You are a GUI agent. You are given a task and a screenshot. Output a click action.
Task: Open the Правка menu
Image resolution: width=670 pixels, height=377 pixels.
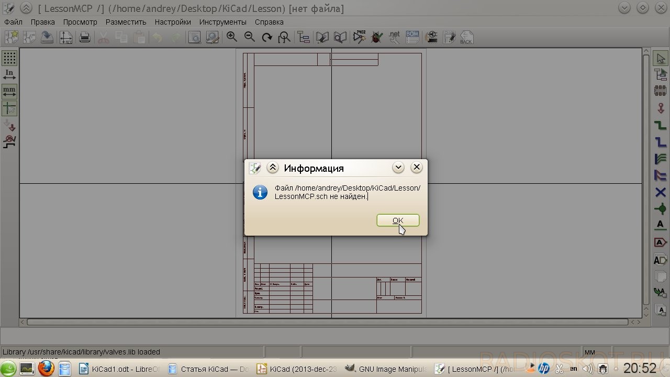point(43,22)
